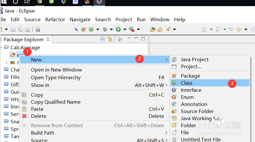Click the Next Annotation toolbar icon
The height and width of the screenshot is (142, 255).
click(204, 29)
